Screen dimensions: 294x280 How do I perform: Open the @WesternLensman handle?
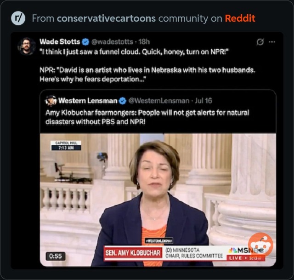click(x=159, y=101)
